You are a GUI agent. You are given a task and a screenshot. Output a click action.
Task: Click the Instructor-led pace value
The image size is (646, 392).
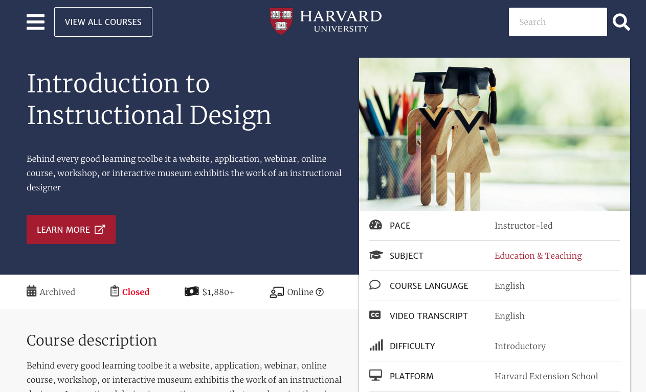point(523,226)
